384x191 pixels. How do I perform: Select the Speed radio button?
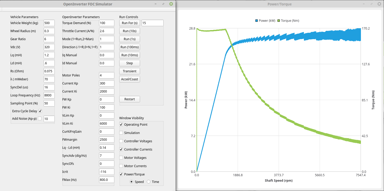click(x=131, y=182)
